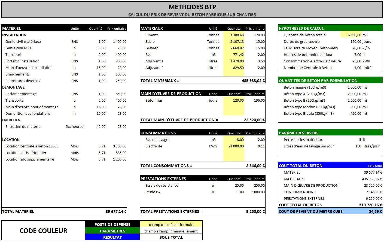Click the blue RESULTAT legend cell
This screenshot has height=242, width=384.
click(x=112, y=237)
